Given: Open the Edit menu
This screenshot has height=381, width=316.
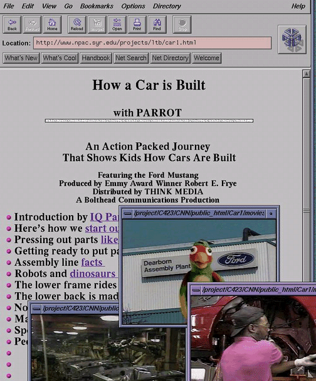Looking at the screenshot, I should [x=28, y=6].
